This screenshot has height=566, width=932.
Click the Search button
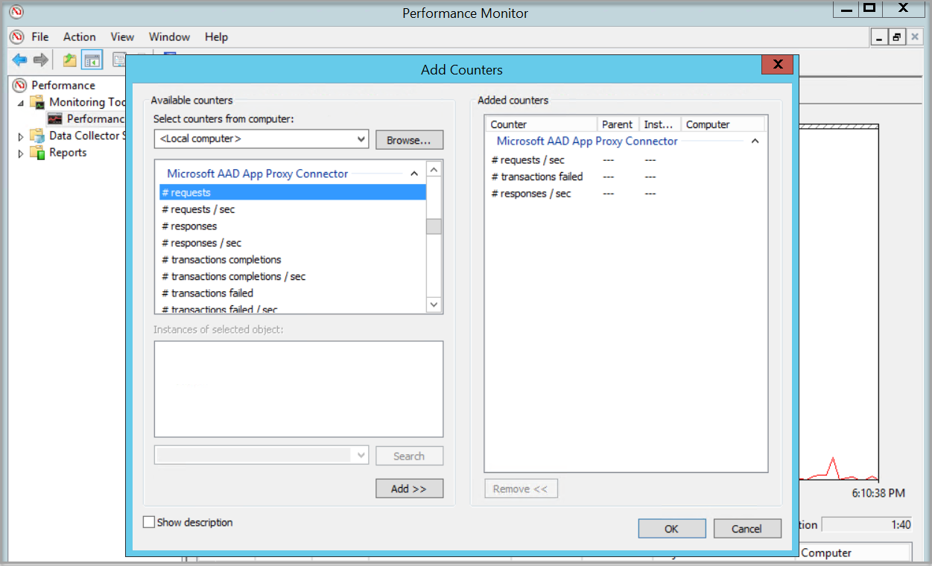[409, 456]
